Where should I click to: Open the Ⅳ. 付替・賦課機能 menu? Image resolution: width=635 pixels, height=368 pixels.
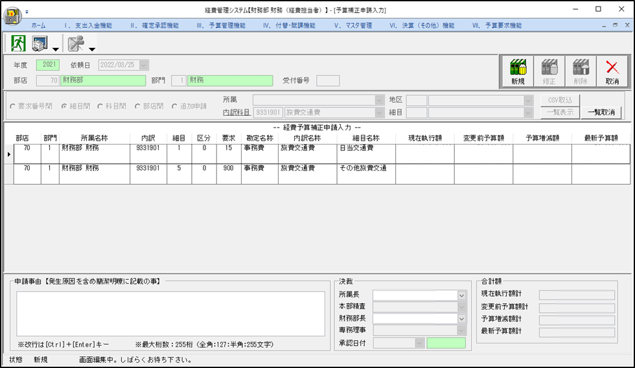(x=289, y=25)
